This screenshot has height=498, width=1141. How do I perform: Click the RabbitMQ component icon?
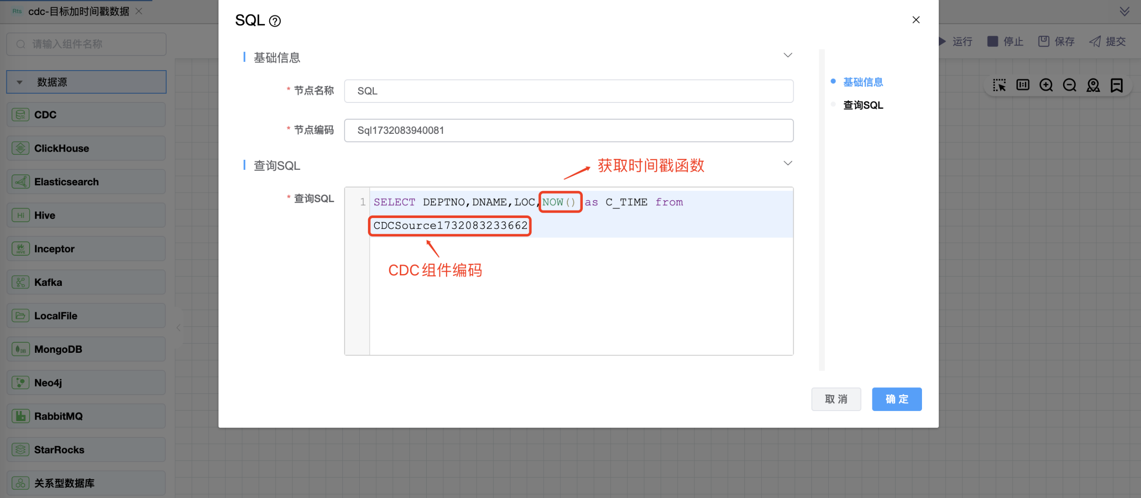[20, 416]
